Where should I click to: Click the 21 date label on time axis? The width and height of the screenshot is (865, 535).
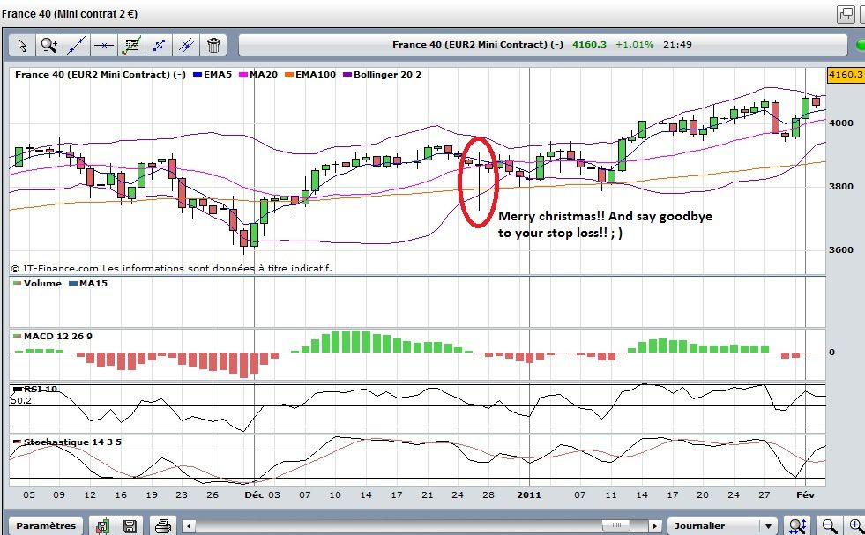[428, 495]
